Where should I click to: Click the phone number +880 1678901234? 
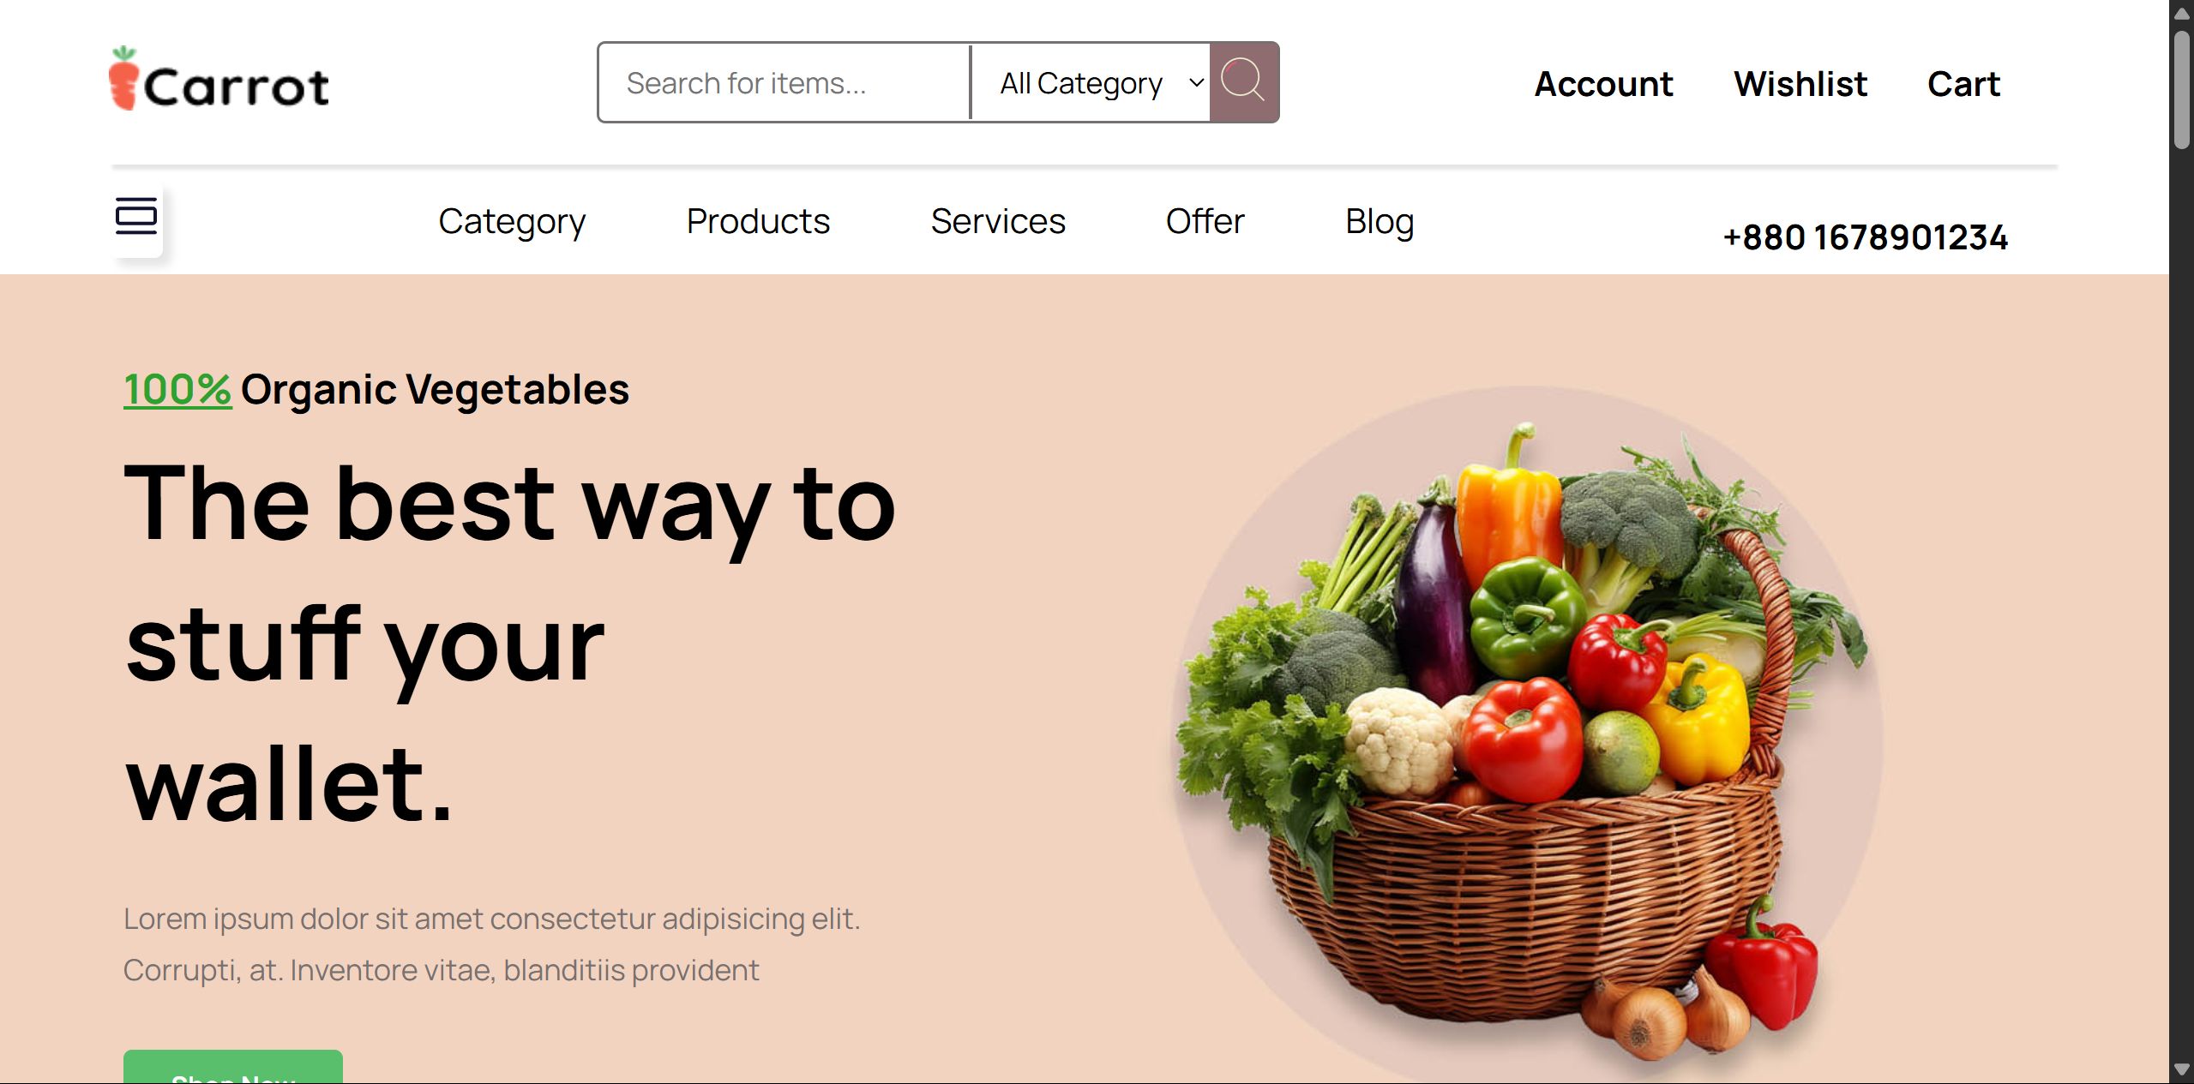tap(1866, 237)
